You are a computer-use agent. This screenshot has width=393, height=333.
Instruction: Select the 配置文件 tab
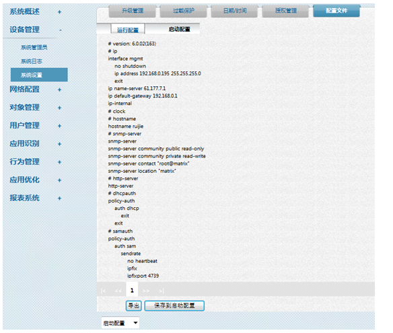(x=336, y=11)
